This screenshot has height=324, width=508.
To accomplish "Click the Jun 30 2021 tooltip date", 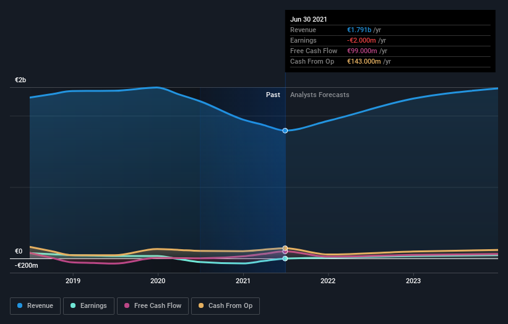I will pyautogui.click(x=308, y=19).
